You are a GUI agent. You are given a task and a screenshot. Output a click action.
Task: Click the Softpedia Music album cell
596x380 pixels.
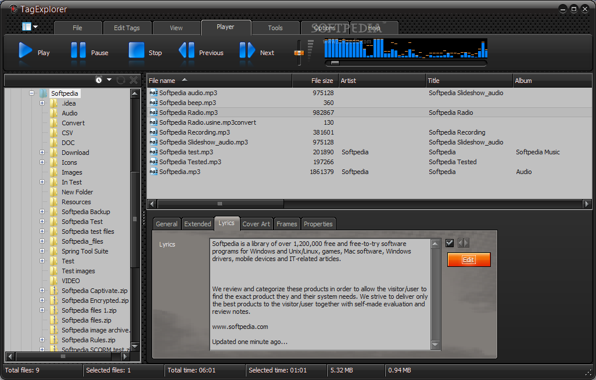(537, 152)
